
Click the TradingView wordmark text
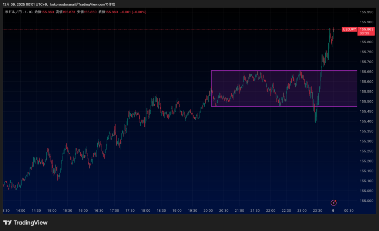30,222
